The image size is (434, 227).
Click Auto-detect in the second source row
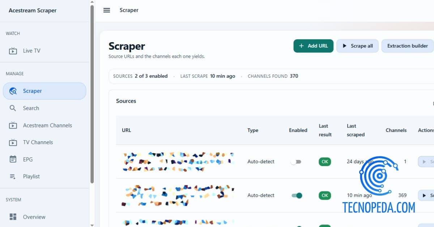tap(261, 196)
